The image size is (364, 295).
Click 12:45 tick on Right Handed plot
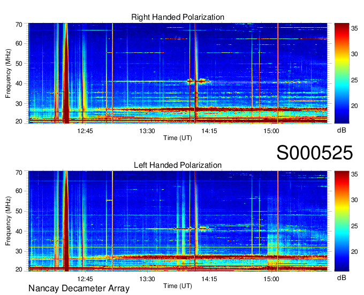(x=85, y=131)
